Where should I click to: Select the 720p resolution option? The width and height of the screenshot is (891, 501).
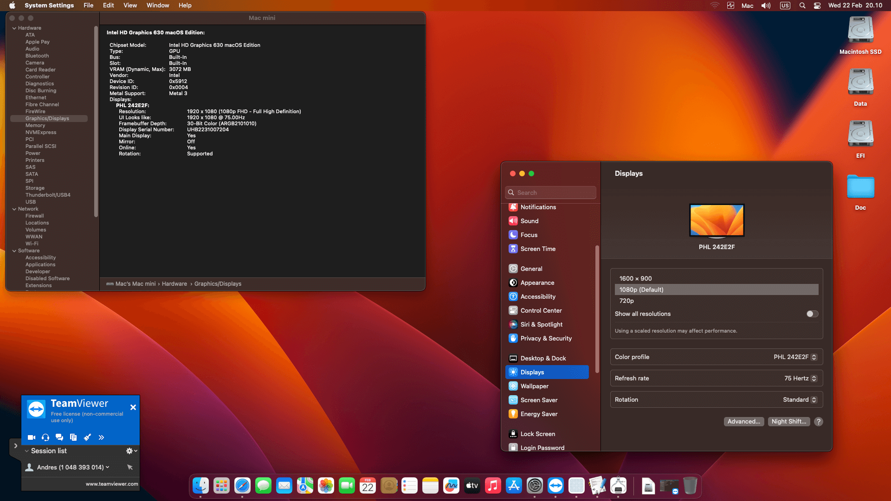point(717,301)
